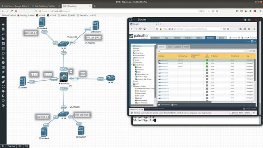Image resolution: width=263 pixels, height=148 pixels.
Task: Open the Objects tab in Palo Alto
Action: click(x=199, y=38)
